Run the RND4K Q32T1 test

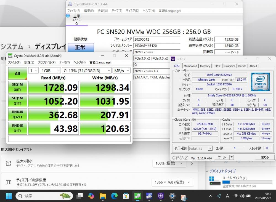pos(17,115)
